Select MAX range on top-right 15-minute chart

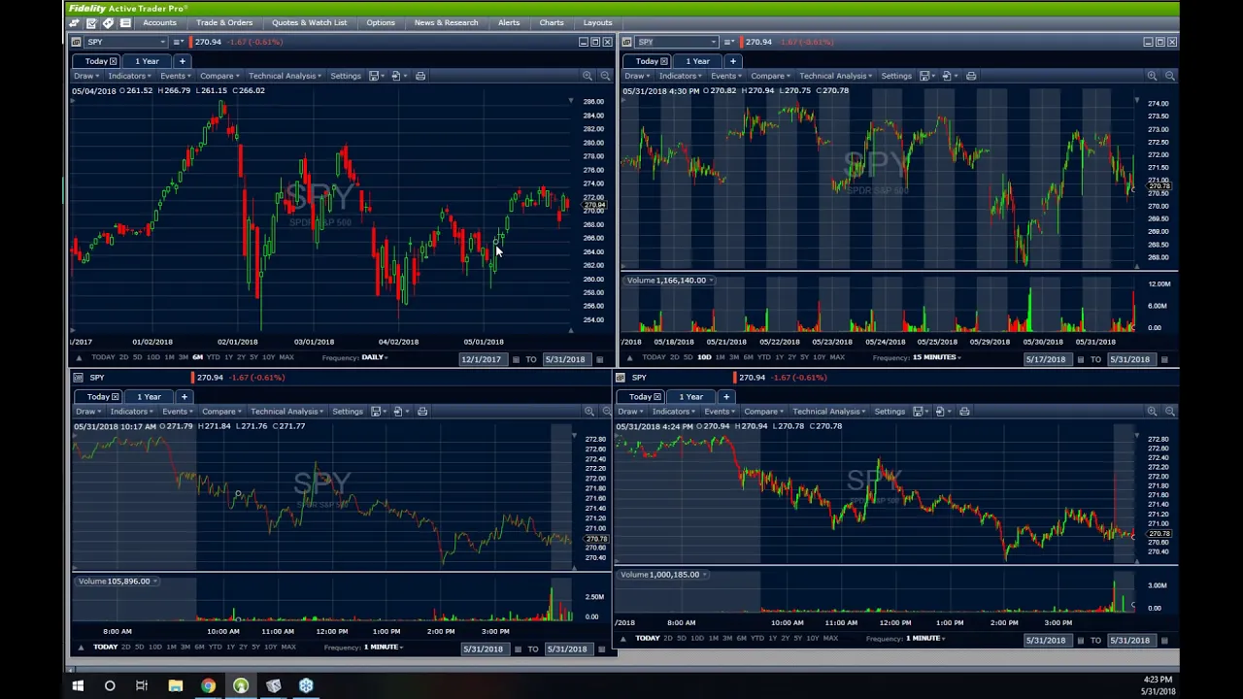pyautogui.click(x=838, y=357)
